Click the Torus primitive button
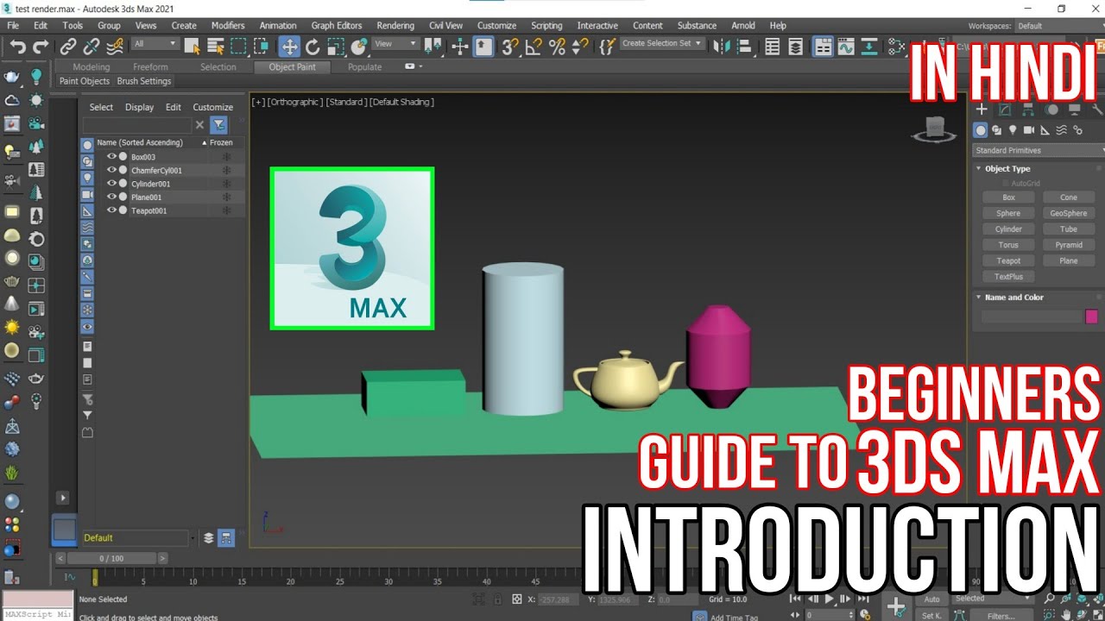The image size is (1105, 621). point(1008,245)
